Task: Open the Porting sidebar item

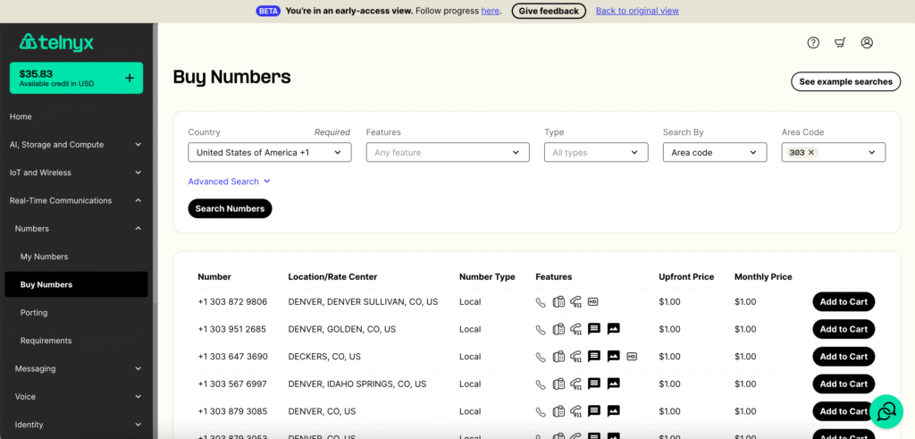Action: pyautogui.click(x=34, y=313)
